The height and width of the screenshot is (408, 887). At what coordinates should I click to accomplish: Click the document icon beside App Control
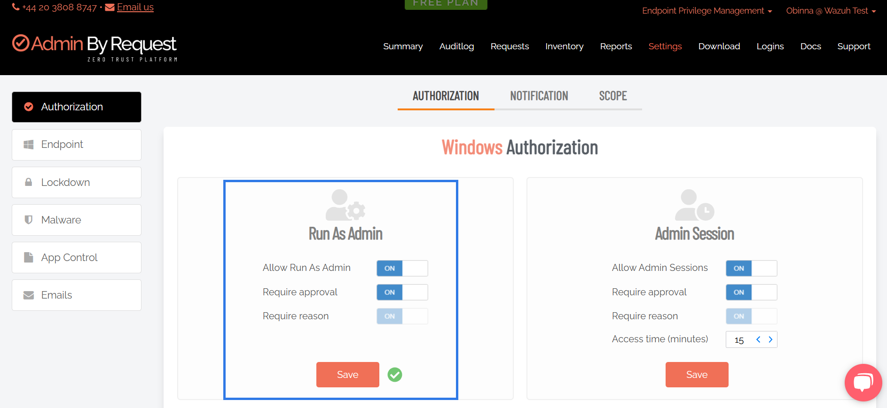tap(29, 257)
